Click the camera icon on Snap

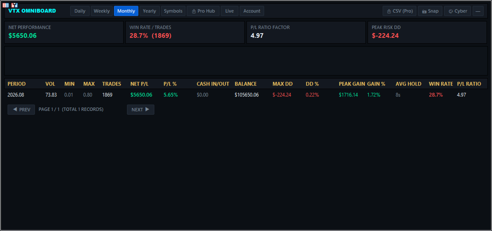coord(424,11)
